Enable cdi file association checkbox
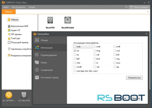 click(x=95, y=55)
